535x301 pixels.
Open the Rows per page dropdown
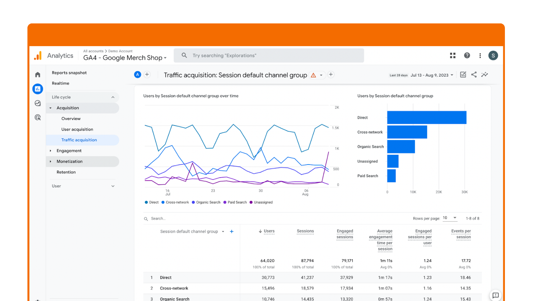(x=450, y=218)
